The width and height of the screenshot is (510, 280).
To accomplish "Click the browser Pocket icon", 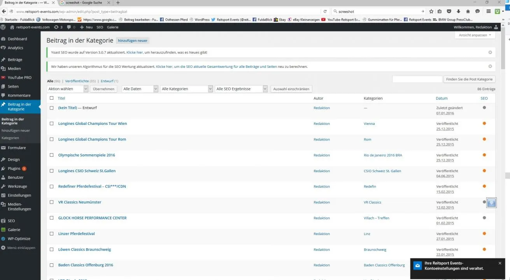I will (449, 12).
